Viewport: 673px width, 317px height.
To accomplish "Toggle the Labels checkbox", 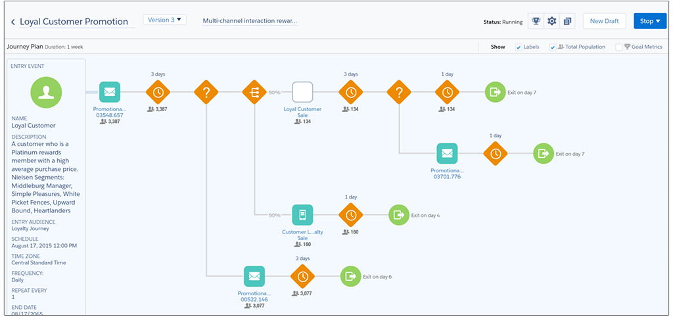I will (x=519, y=47).
